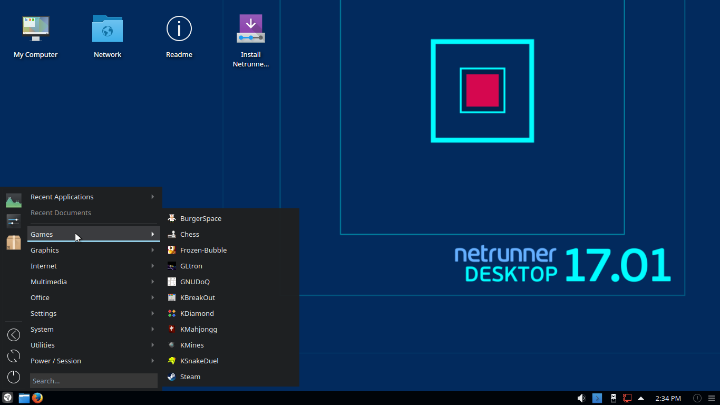The height and width of the screenshot is (405, 720).
Task: Open the volume control in the system tray
Action: pos(581,398)
